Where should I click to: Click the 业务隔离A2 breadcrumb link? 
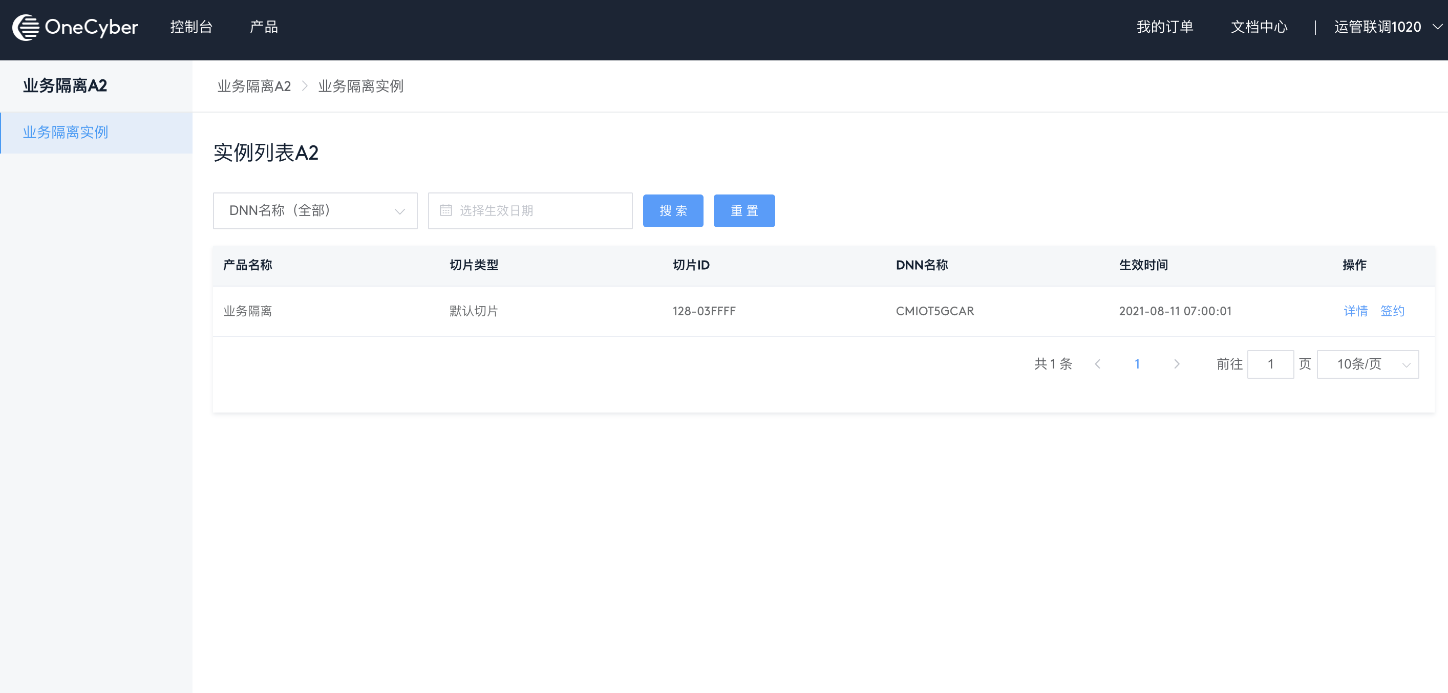(254, 86)
